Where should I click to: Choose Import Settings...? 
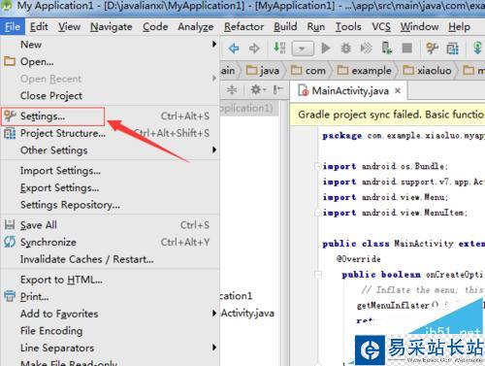click(x=110, y=171)
